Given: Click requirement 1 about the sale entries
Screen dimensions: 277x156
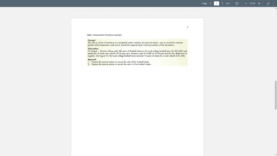Looking at the screenshot, I should click(x=119, y=62).
